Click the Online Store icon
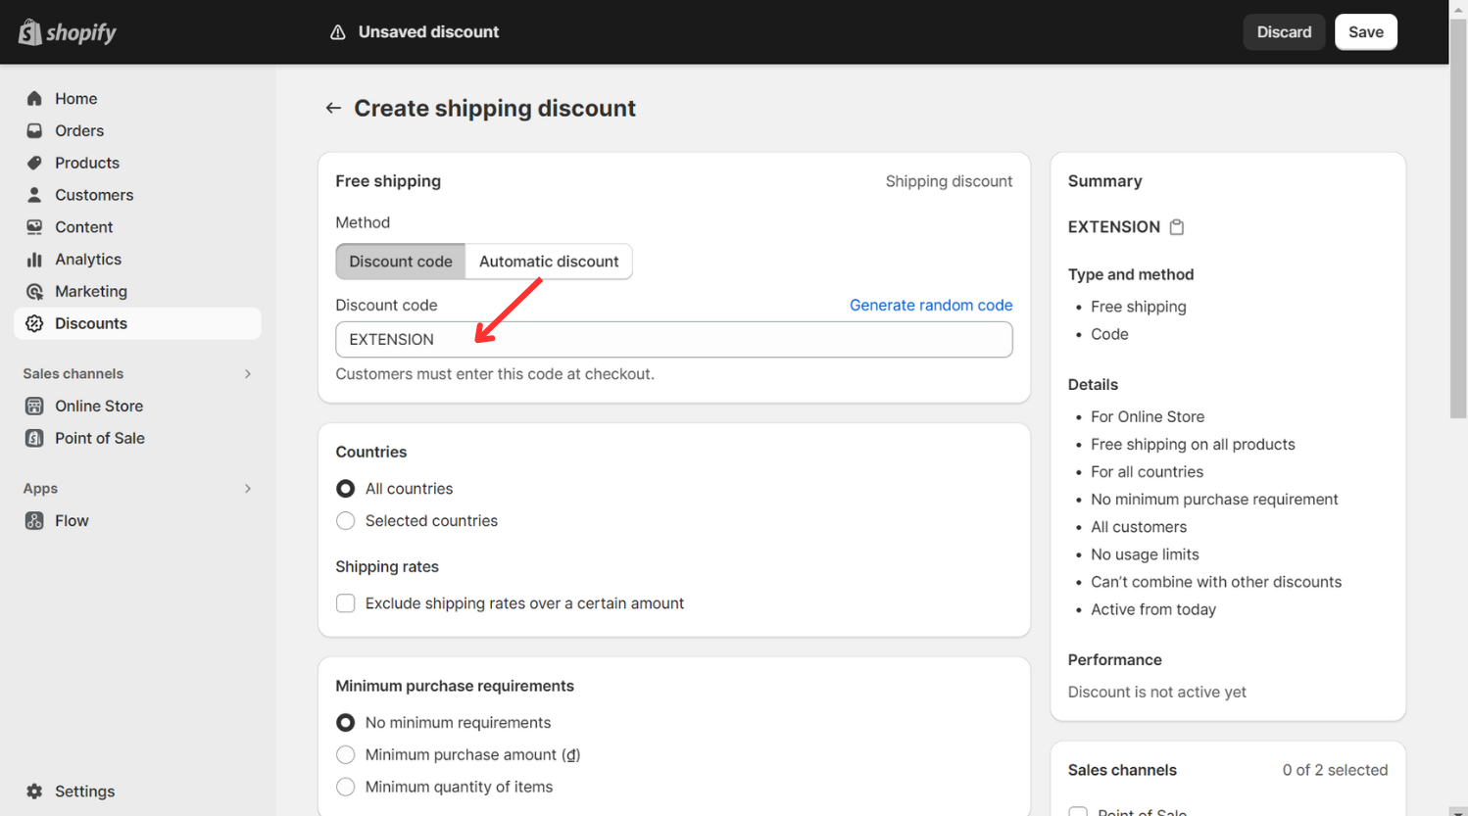This screenshot has height=816, width=1468. pos(34,406)
